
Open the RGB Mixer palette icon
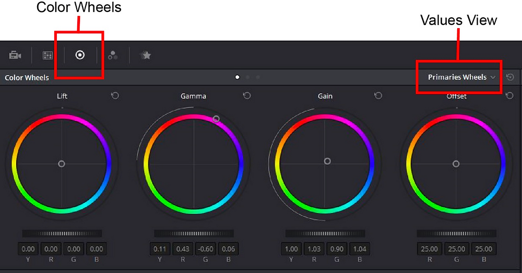point(113,55)
